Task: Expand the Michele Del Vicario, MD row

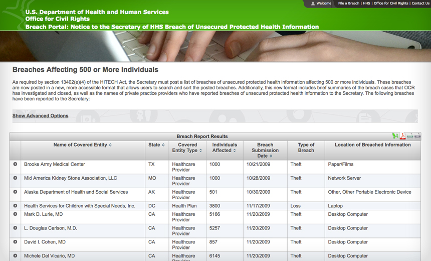Action: (15, 256)
